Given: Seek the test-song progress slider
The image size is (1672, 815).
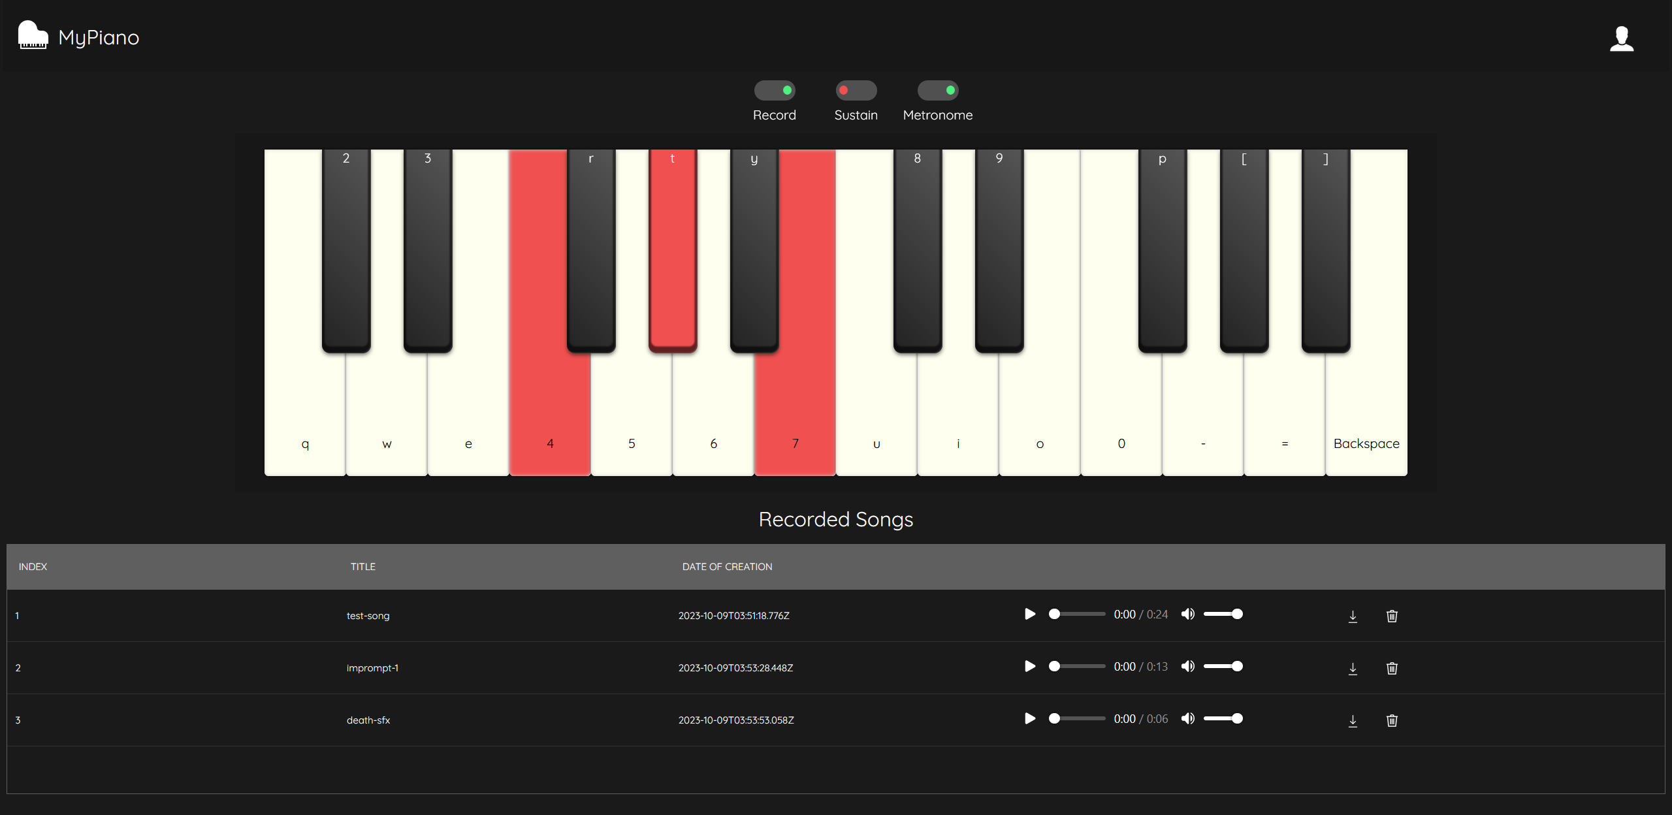Looking at the screenshot, I should 1077,614.
